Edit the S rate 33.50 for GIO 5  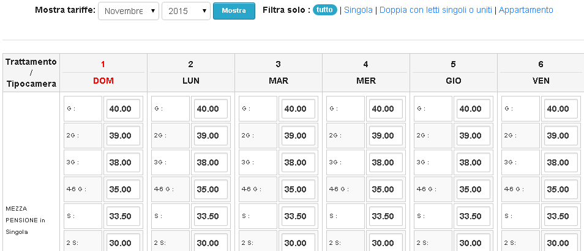pyautogui.click(x=473, y=216)
